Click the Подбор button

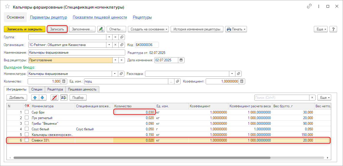click(x=78, y=98)
